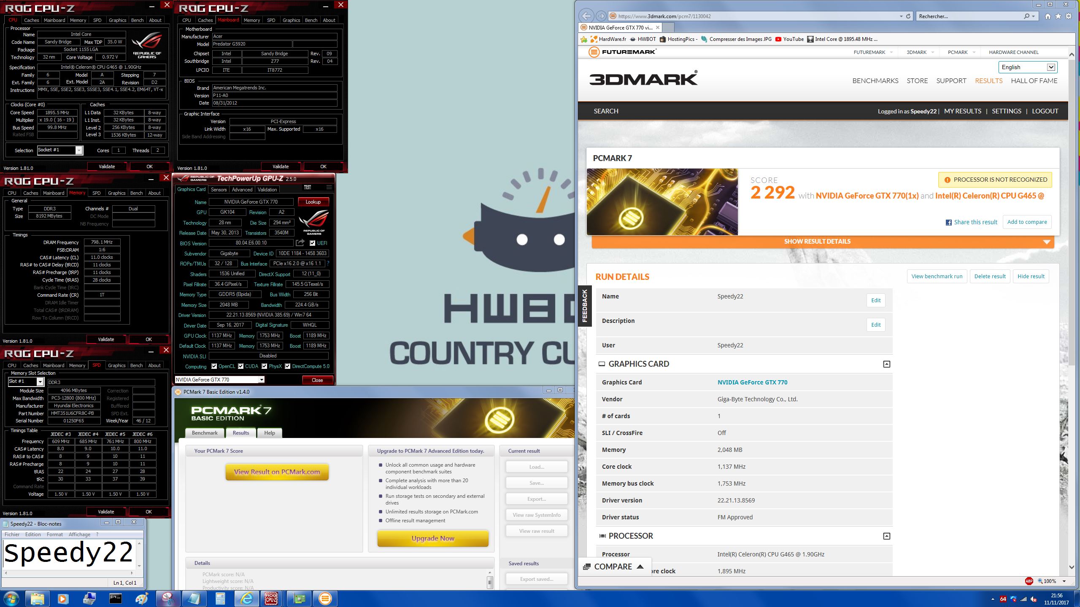Switch to Snipping Tool in taskbar

[x=167, y=598]
